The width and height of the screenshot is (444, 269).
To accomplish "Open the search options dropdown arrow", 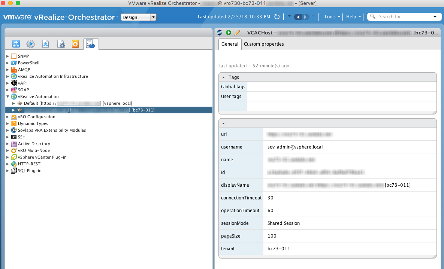I will click(435, 17).
